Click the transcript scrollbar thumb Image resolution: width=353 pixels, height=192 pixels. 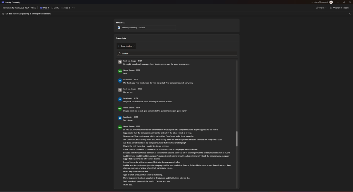point(237,139)
